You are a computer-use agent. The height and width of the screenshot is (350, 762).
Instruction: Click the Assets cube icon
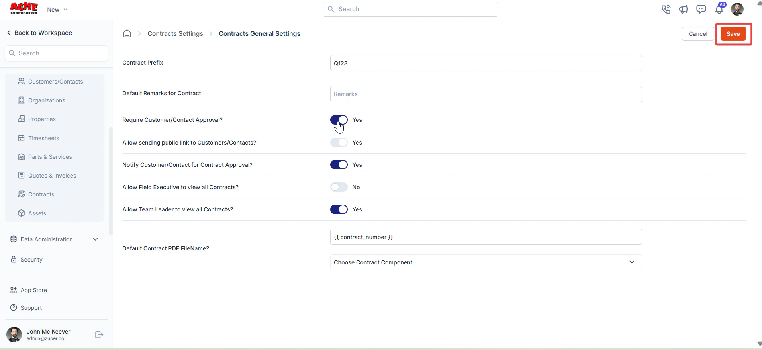pyautogui.click(x=22, y=213)
